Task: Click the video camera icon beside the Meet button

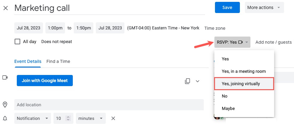Action: tap(5, 77)
